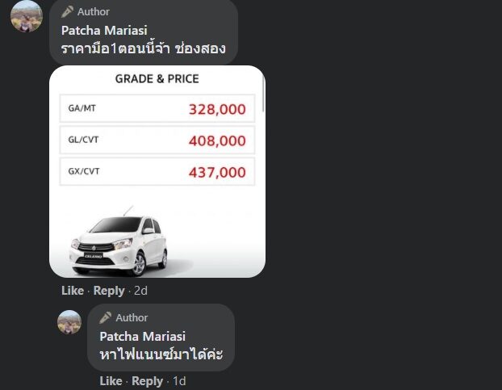Open the Patcha Mariasi name on the top comment

click(104, 31)
